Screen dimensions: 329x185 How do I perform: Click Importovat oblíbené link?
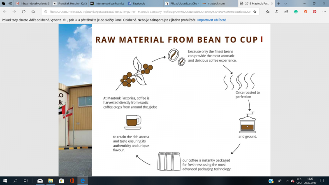coord(212,20)
